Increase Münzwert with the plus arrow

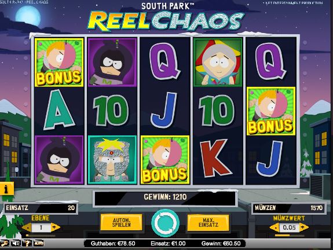[303, 227]
